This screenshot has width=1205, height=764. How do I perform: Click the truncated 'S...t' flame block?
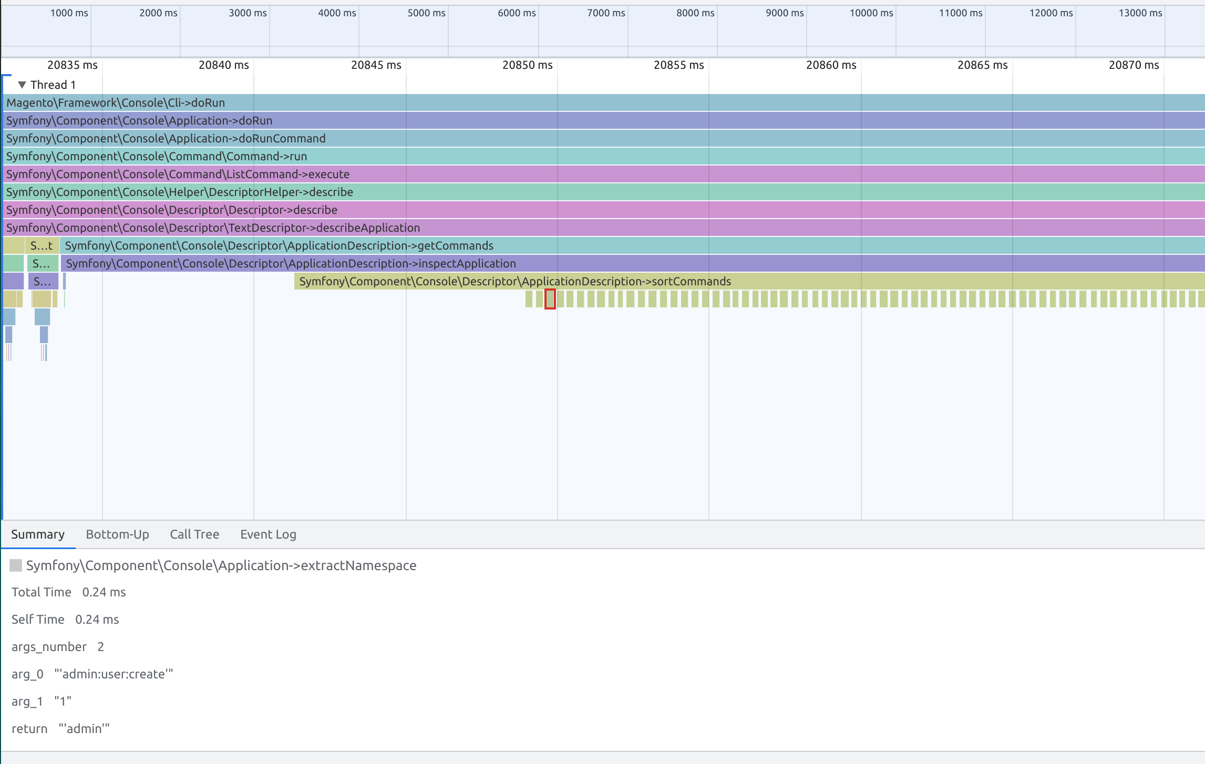(x=42, y=246)
